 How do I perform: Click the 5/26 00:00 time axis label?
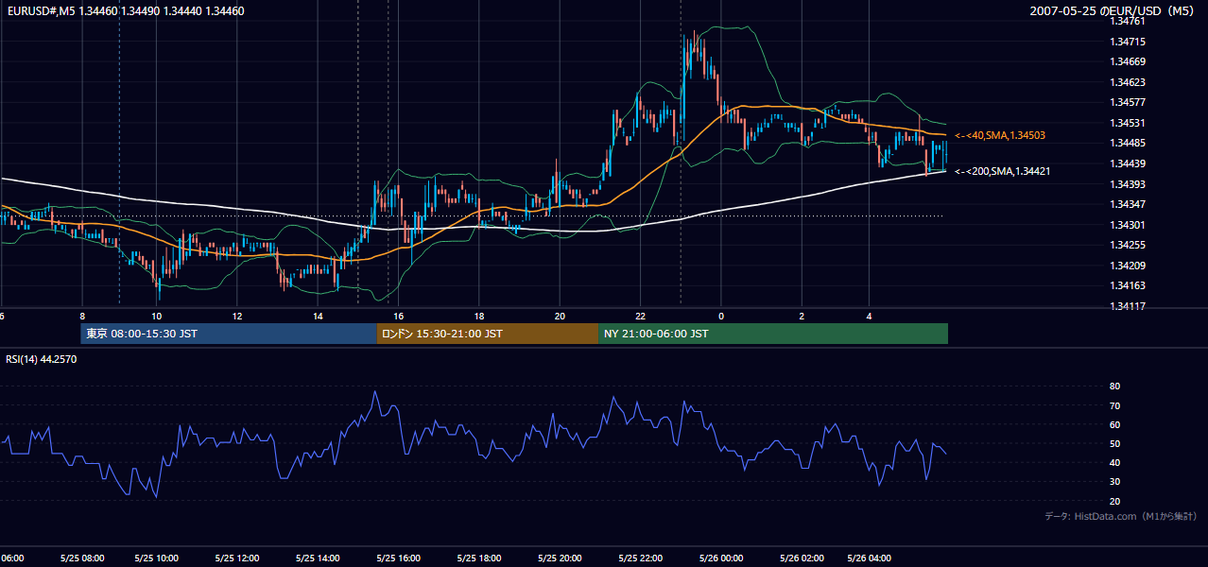pyautogui.click(x=720, y=558)
